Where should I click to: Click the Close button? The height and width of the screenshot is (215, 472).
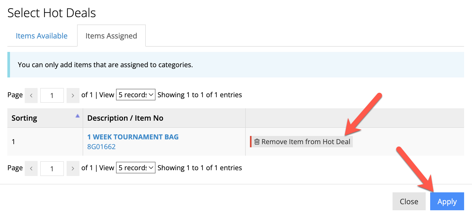point(409,202)
